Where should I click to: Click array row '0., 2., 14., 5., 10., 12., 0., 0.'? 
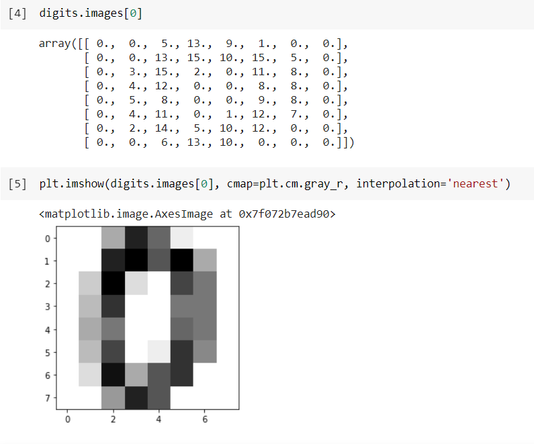point(216,129)
